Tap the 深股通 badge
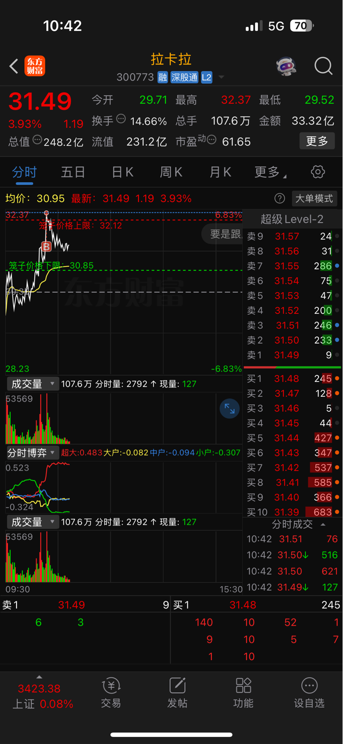This screenshot has width=343, height=744. [x=184, y=77]
